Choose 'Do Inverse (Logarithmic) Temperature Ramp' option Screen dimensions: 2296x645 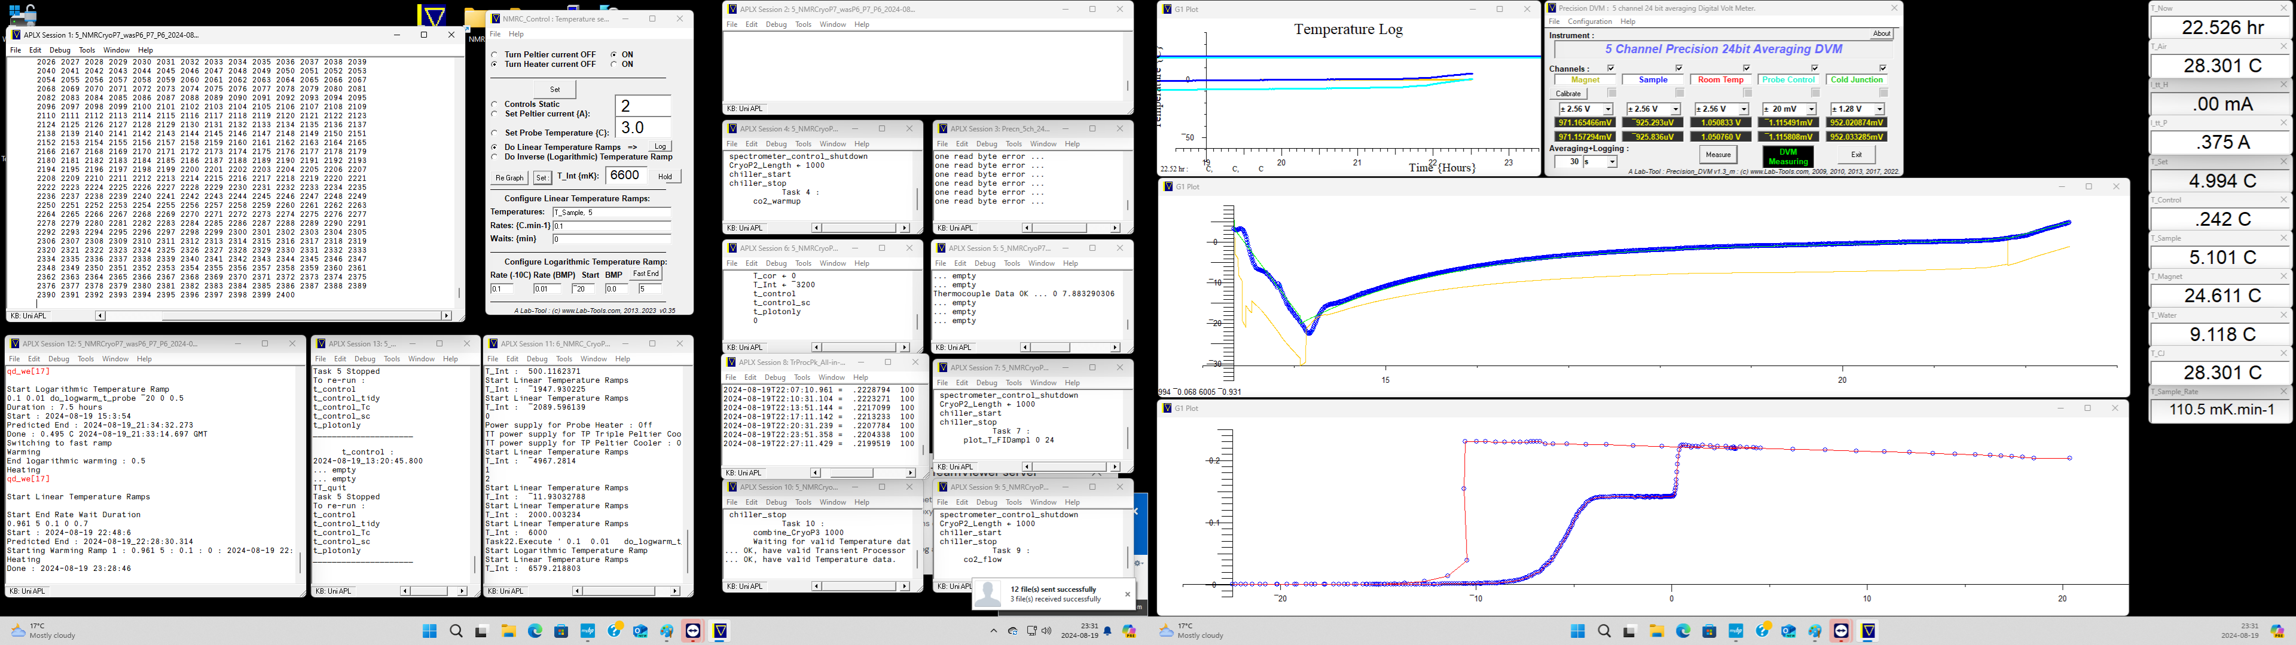tap(494, 157)
